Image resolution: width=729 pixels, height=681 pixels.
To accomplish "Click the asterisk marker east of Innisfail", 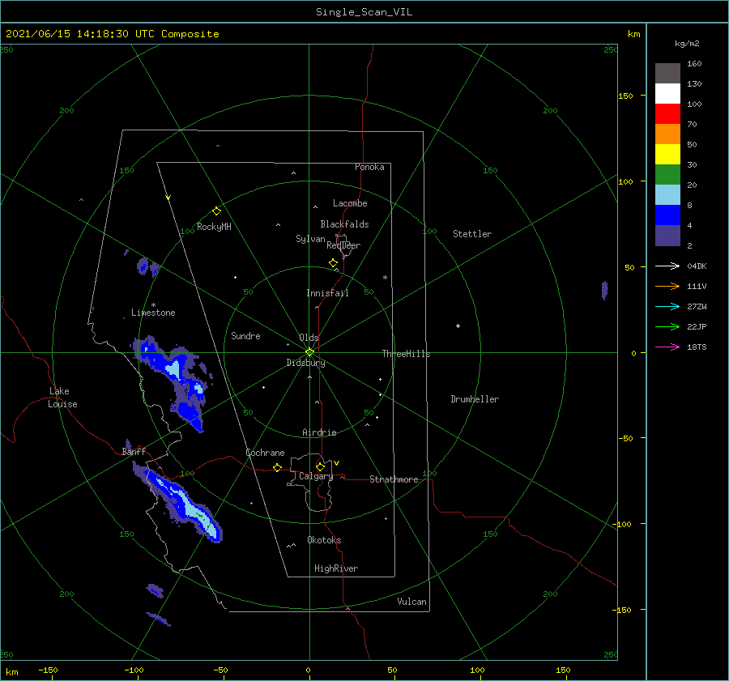I will point(385,278).
